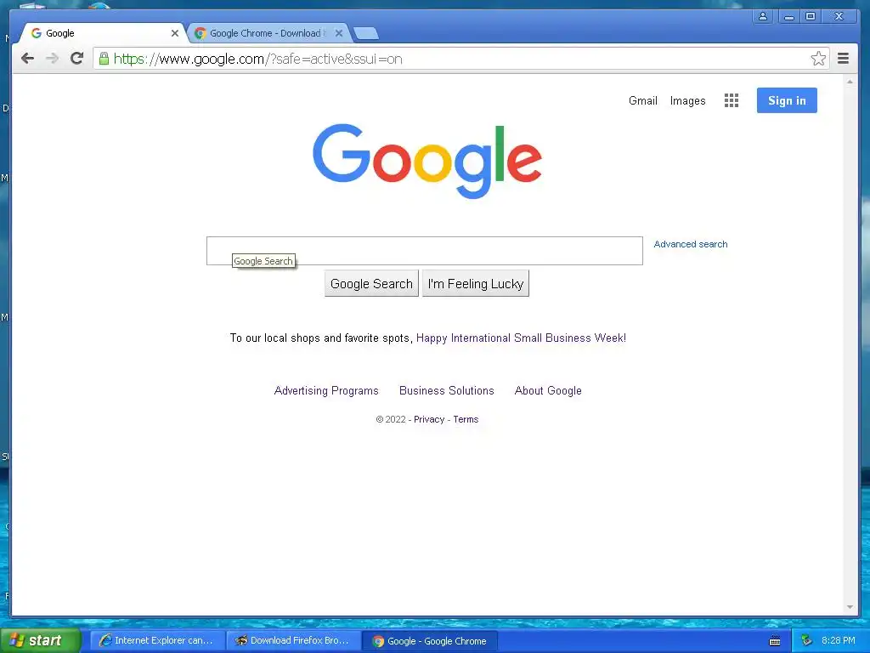Image resolution: width=870 pixels, height=653 pixels.
Task: Open a new tab with the new tab button
Action: click(x=366, y=33)
